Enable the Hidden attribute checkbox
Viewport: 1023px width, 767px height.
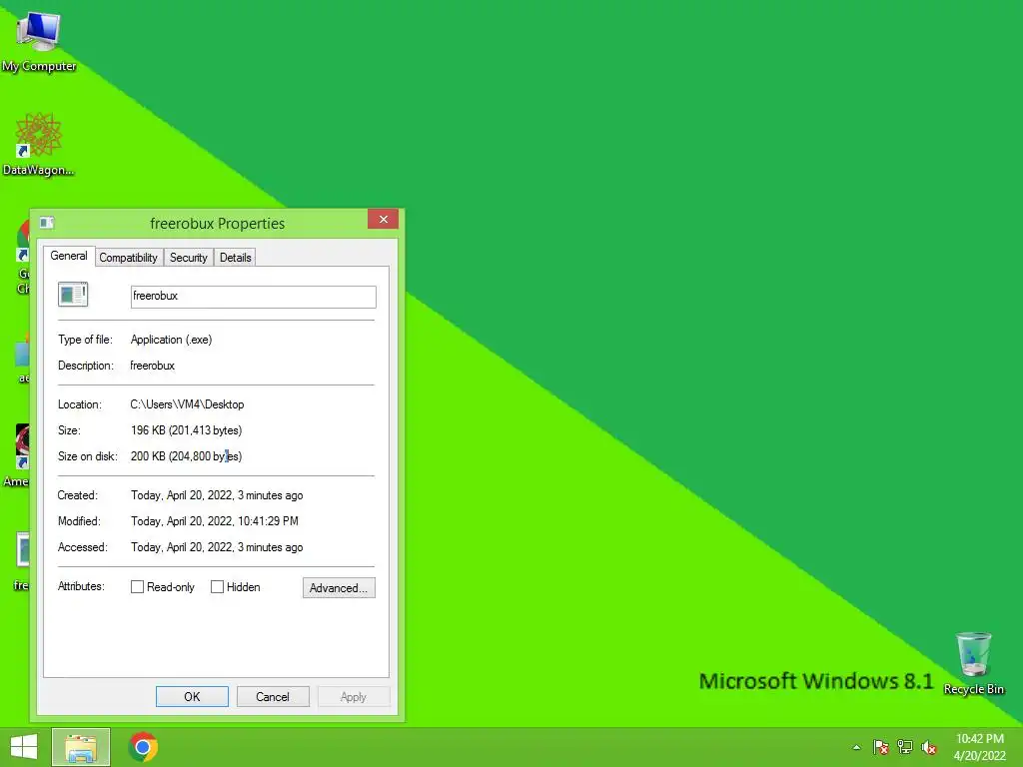[x=217, y=587]
